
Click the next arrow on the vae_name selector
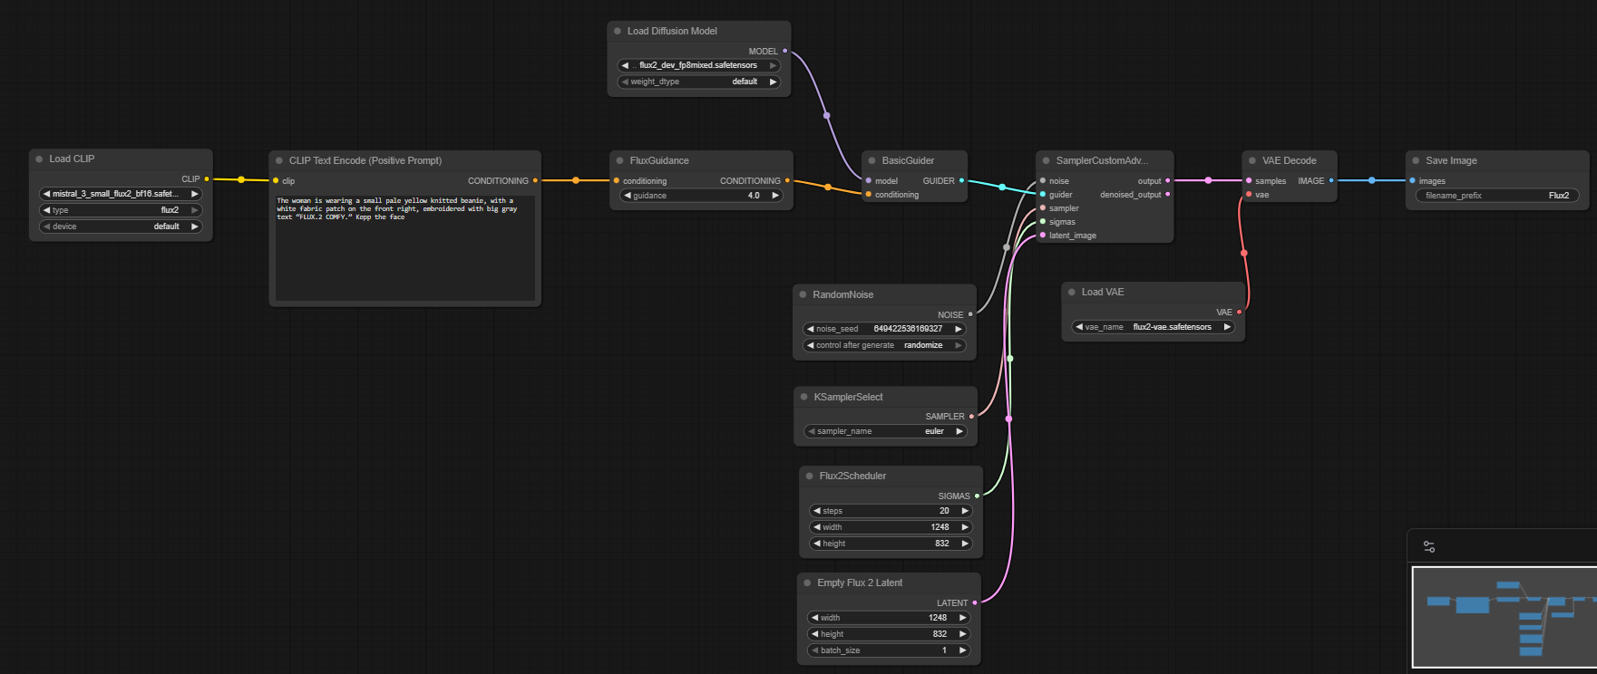pyautogui.click(x=1227, y=327)
